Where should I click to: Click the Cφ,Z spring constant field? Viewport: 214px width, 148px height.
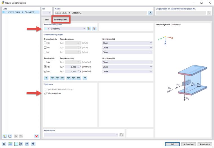pyautogui.click(x=71, y=71)
